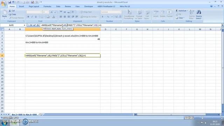Open the font size dropdown
This screenshot has height=126, width=224.
click(48, 12)
